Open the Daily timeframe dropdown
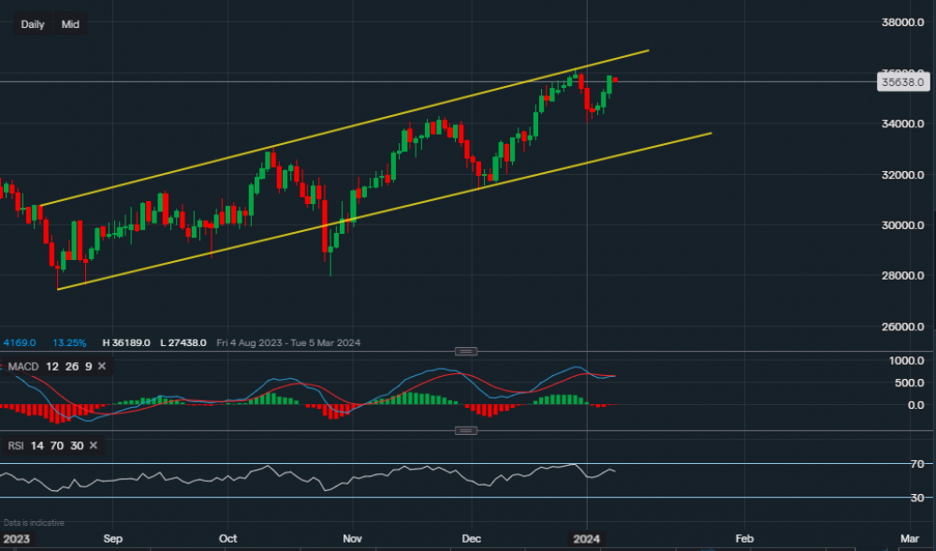 pyautogui.click(x=33, y=24)
